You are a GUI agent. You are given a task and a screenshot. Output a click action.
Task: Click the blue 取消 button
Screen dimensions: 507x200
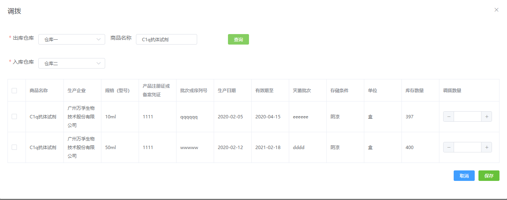click(464, 176)
